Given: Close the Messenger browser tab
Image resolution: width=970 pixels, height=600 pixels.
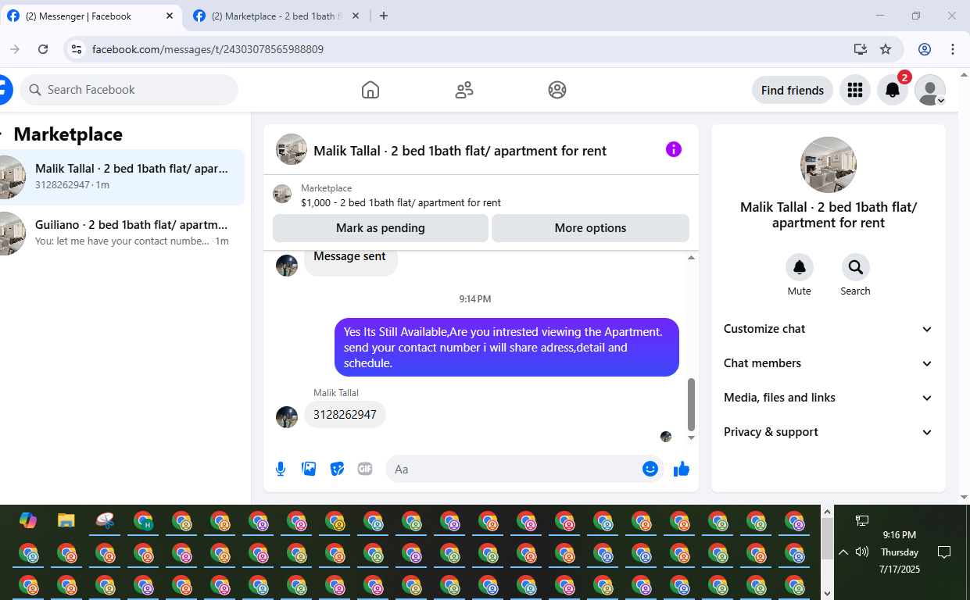Looking at the screenshot, I should coord(170,16).
